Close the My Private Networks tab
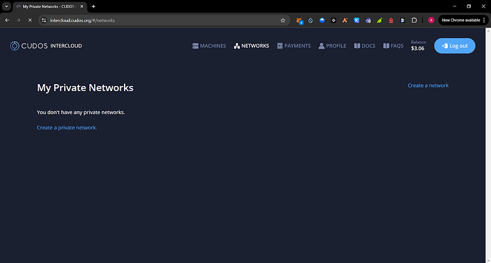The height and width of the screenshot is (263, 491). (x=82, y=6)
